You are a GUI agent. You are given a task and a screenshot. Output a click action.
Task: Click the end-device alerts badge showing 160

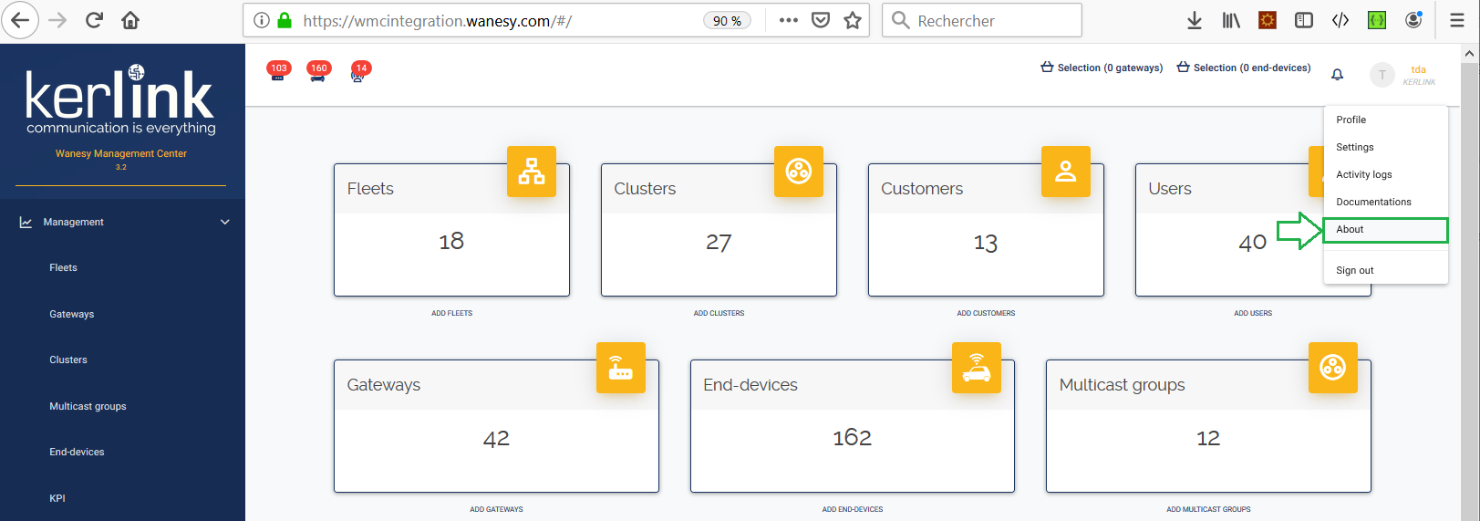(318, 70)
